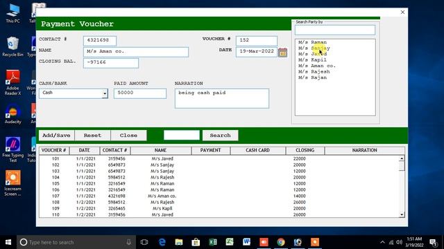Select M/s Aman co. in the party list
The image size is (444, 249).
click(x=317, y=66)
